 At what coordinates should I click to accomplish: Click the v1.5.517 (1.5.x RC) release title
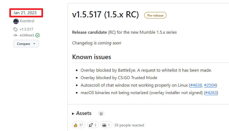click(105, 15)
